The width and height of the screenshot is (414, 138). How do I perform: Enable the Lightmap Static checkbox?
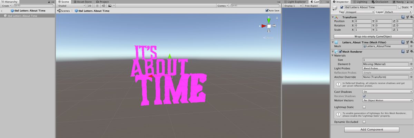tap(364, 107)
